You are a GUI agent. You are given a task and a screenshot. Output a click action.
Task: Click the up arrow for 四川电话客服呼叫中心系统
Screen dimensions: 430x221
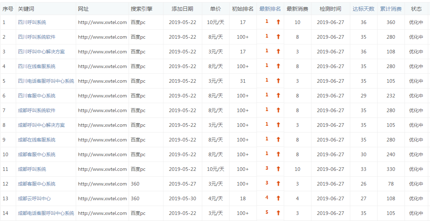(278, 81)
